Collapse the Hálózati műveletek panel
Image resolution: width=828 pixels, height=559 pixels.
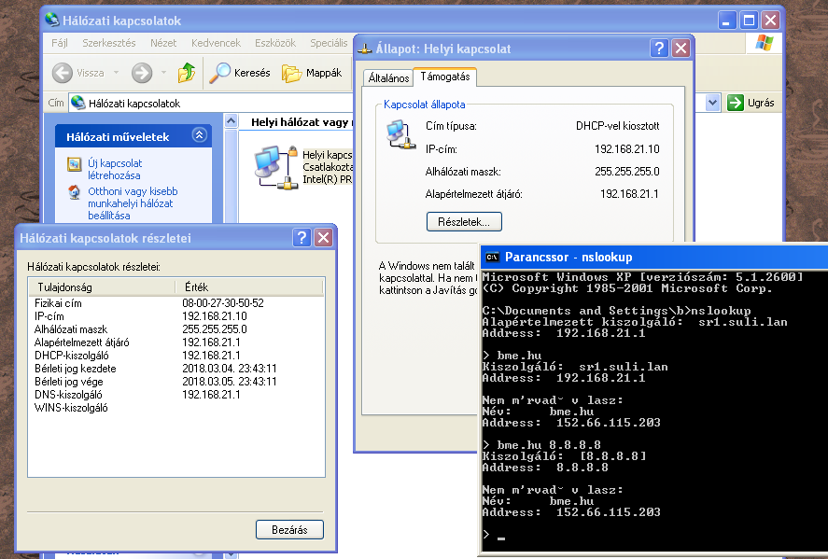199,135
